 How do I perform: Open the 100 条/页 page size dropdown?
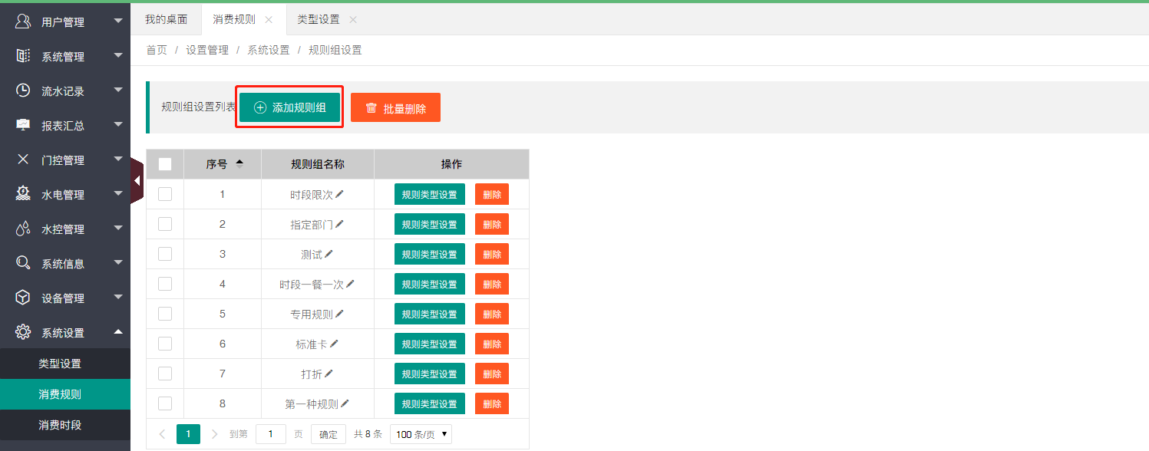[x=421, y=434]
